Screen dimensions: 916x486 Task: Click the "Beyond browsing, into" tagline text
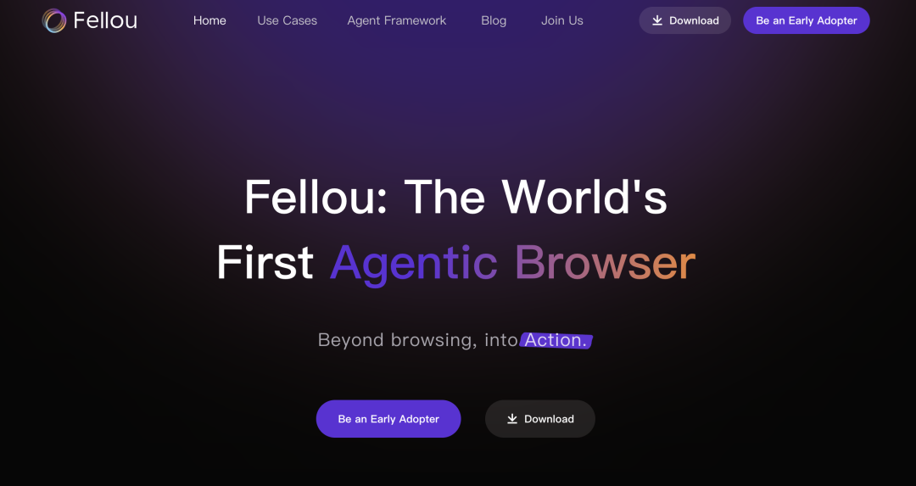tap(417, 340)
